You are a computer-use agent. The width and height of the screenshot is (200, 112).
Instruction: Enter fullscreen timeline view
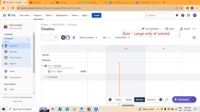click(x=167, y=100)
